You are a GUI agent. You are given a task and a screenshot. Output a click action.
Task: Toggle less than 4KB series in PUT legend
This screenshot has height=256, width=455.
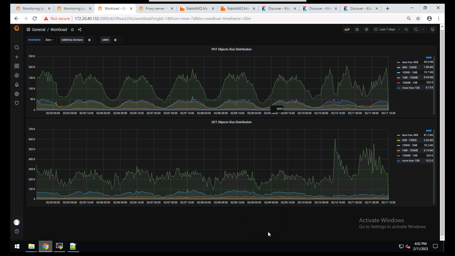pos(410,62)
